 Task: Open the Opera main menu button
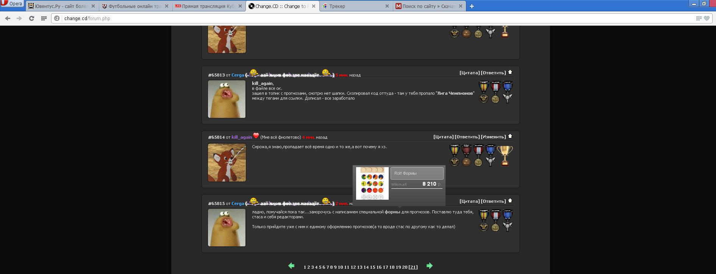12,4
